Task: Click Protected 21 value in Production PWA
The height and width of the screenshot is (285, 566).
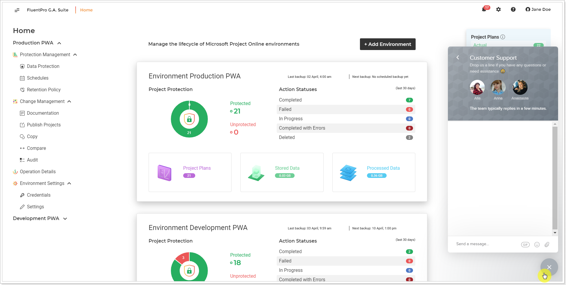Action: coord(235,111)
